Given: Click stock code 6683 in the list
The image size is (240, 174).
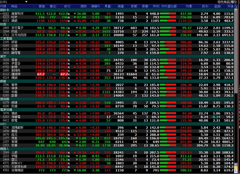Looking at the screenshot, I should (x=6, y=14).
